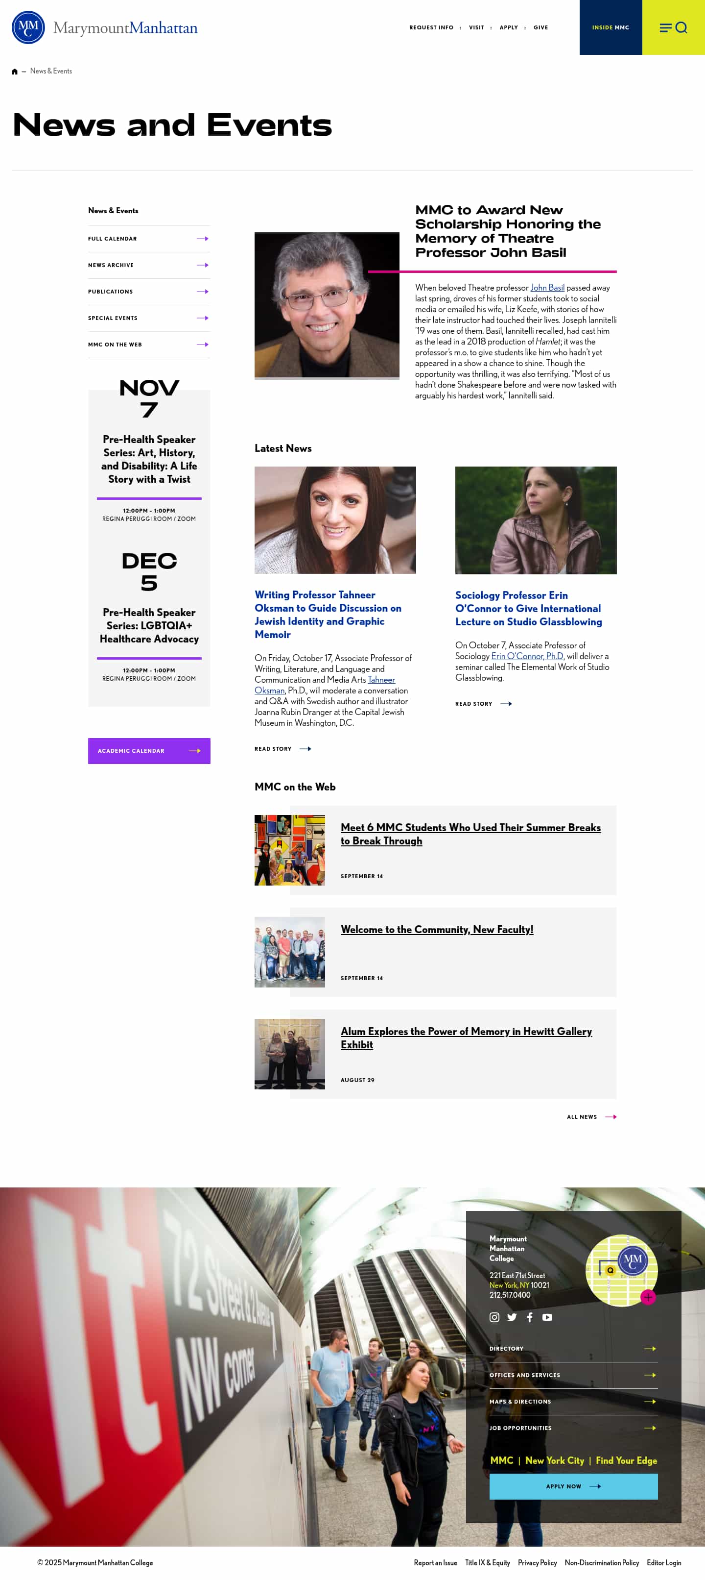Select News Archive in sidebar

(149, 265)
